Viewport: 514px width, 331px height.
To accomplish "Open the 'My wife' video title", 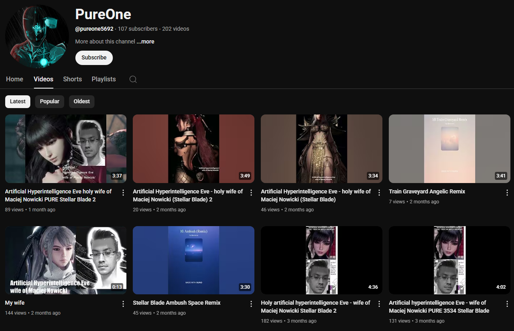I will (15, 303).
